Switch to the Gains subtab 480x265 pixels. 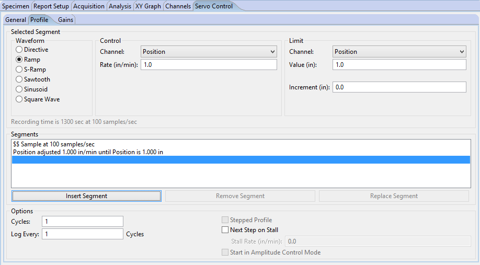point(66,20)
